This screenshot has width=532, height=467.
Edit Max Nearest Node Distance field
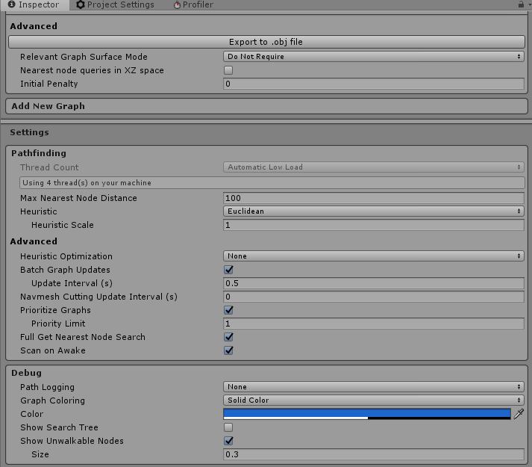click(374, 198)
